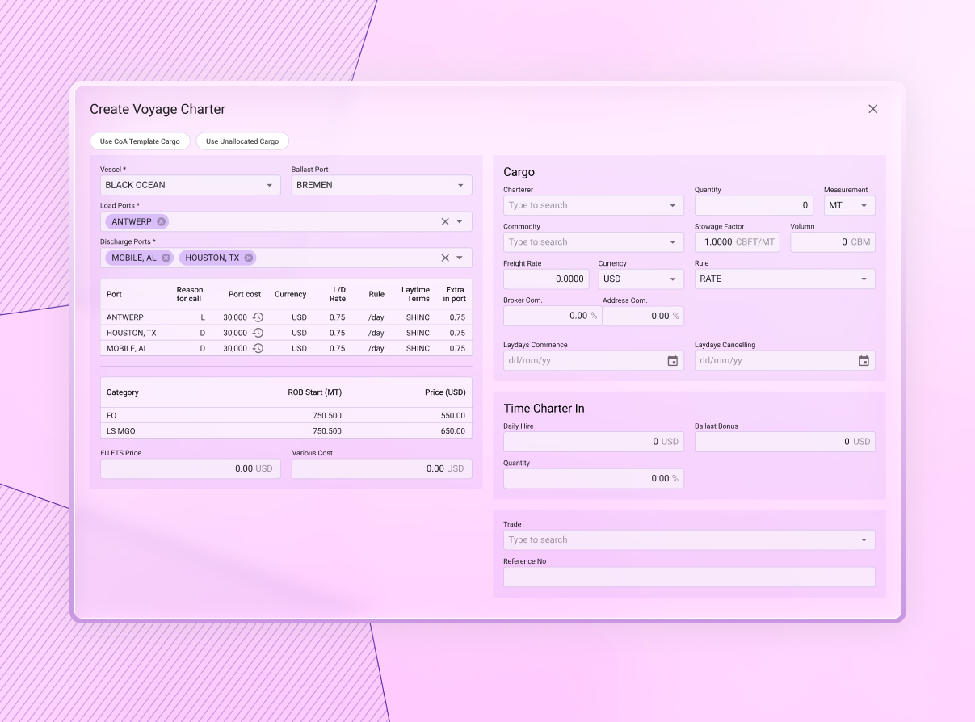Edit Time Charter In Quantity percentage

click(594, 478)
